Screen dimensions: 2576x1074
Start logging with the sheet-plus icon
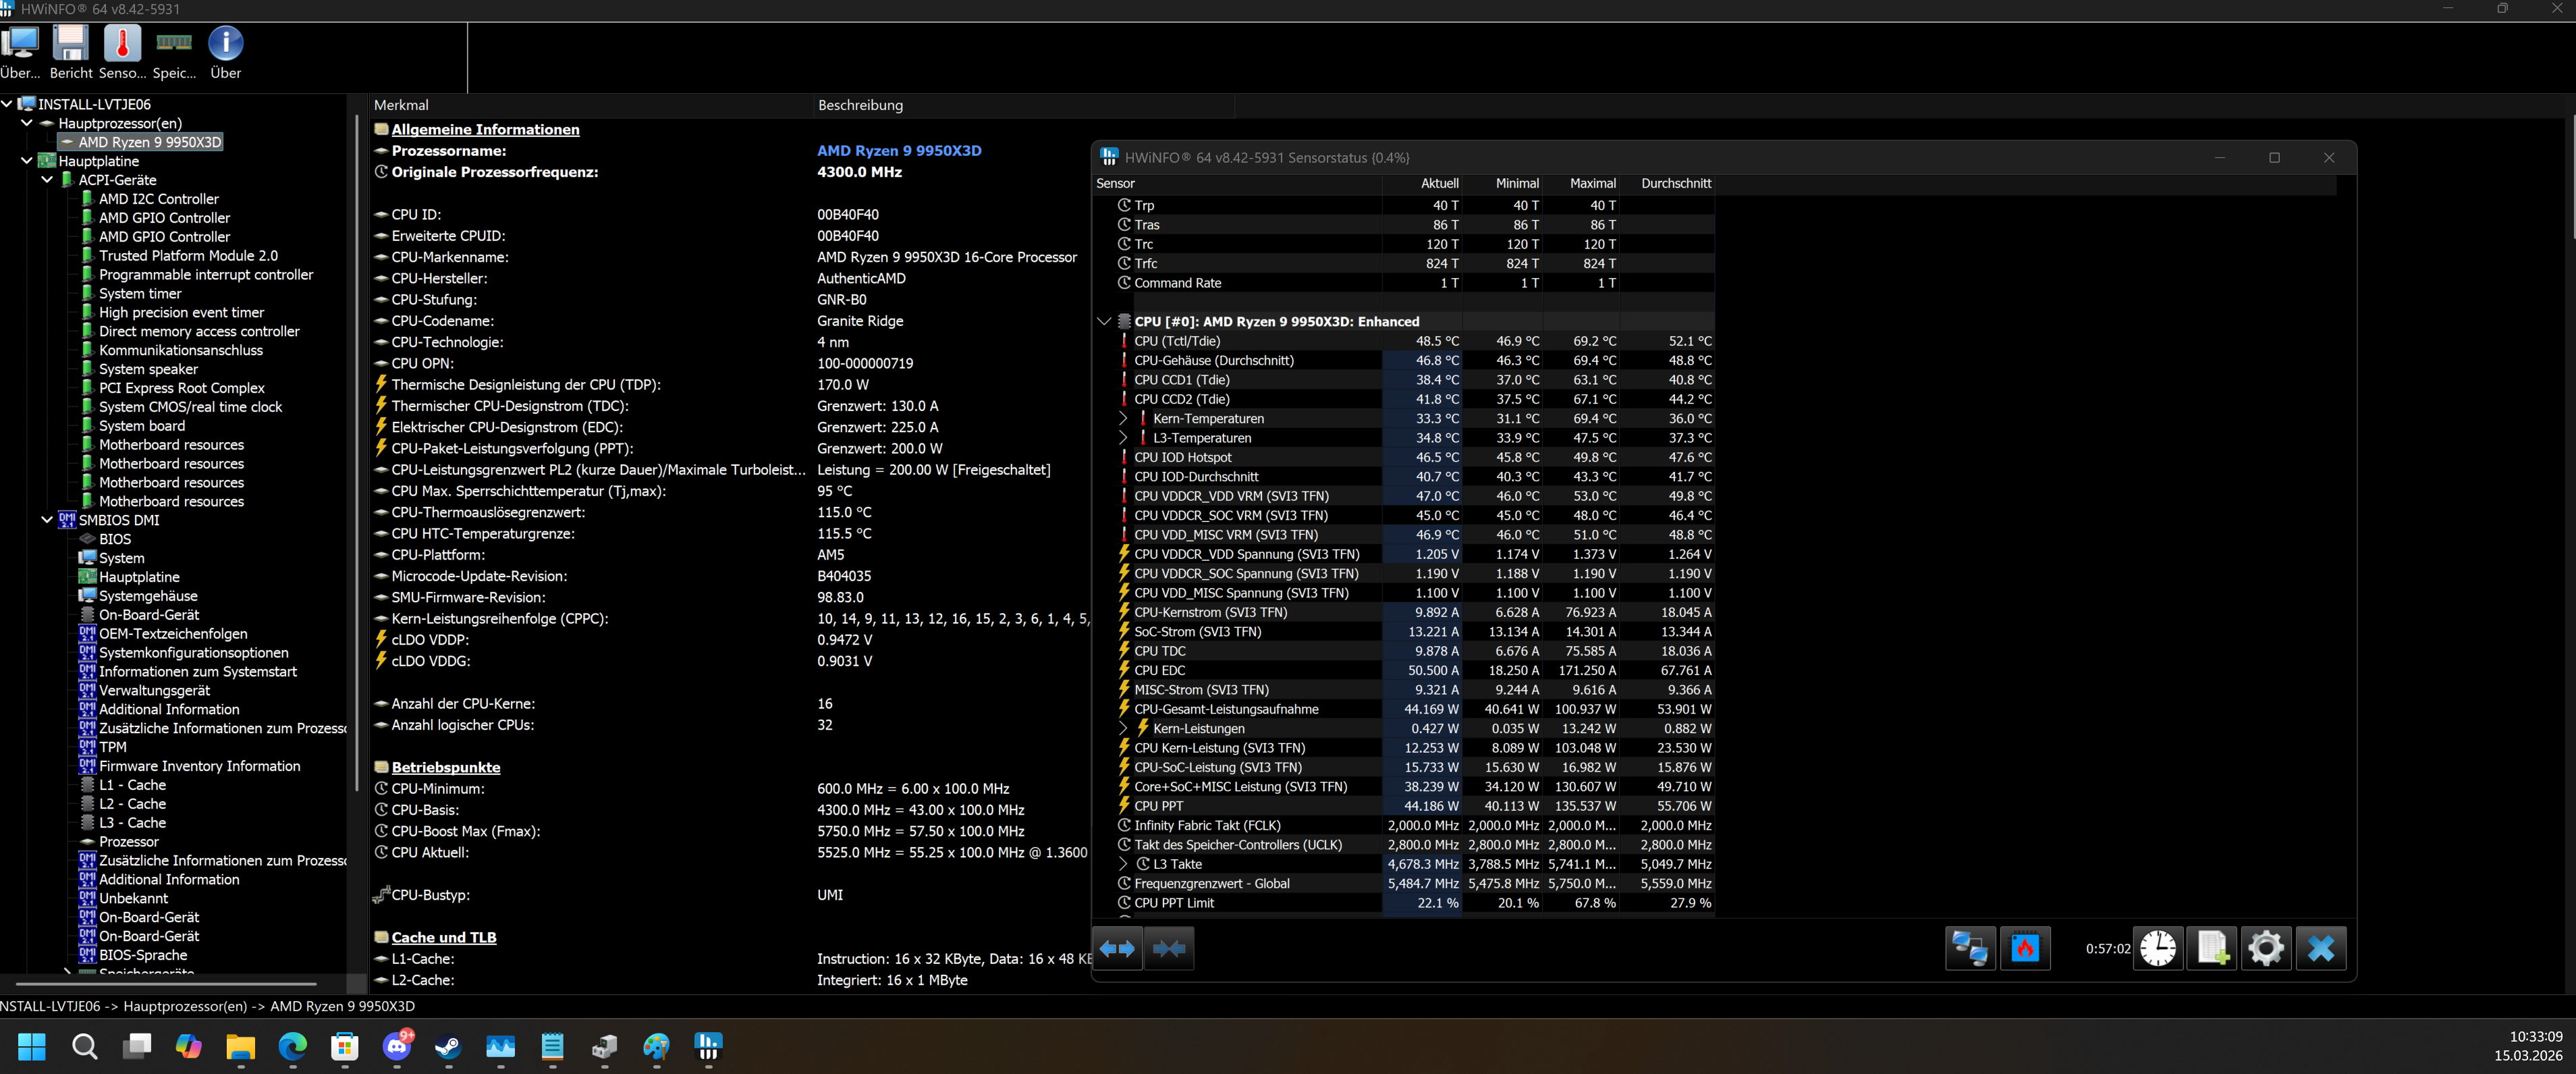(2211, 948)
